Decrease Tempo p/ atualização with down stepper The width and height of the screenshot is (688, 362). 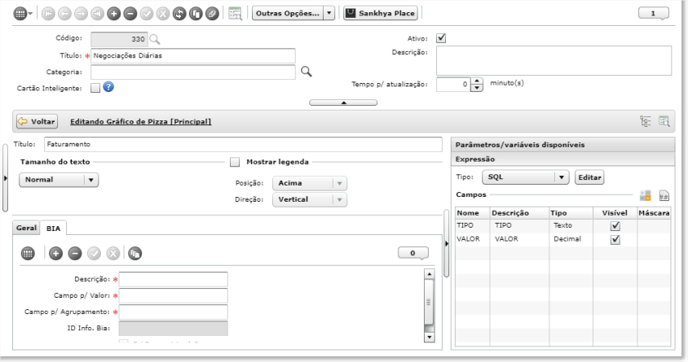coord(477,88)
